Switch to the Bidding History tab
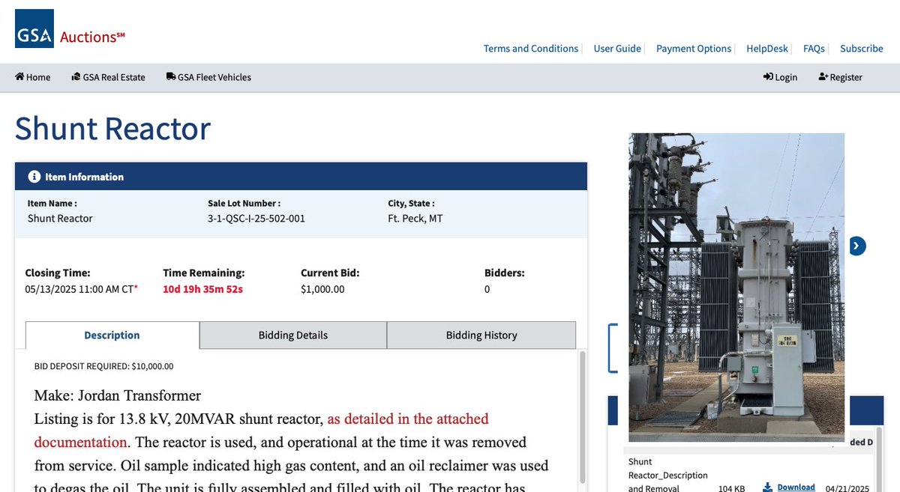This screenshot has width=900, height=492. [481, 335]
